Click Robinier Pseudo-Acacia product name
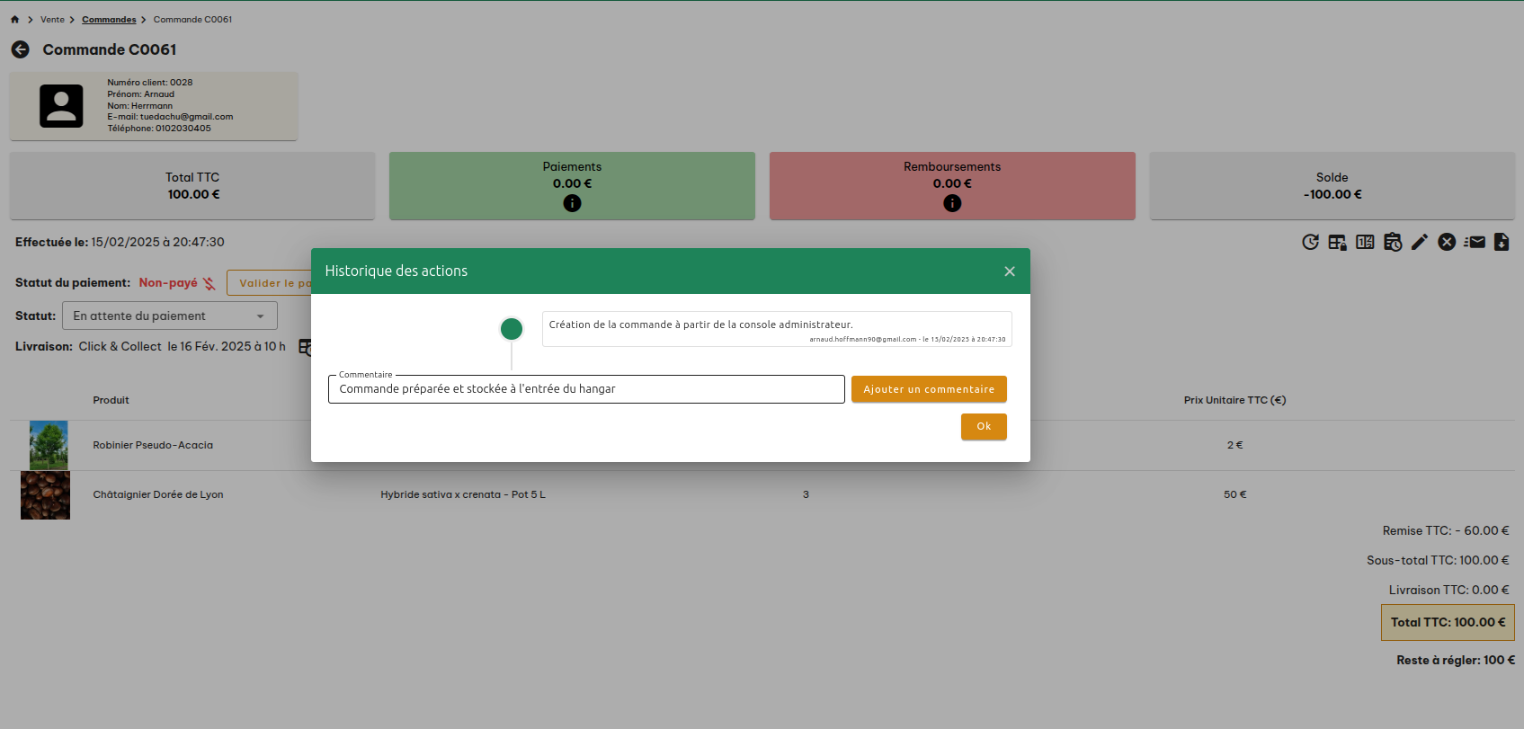This screenshot has height=729, width=1524. [153, 445]
